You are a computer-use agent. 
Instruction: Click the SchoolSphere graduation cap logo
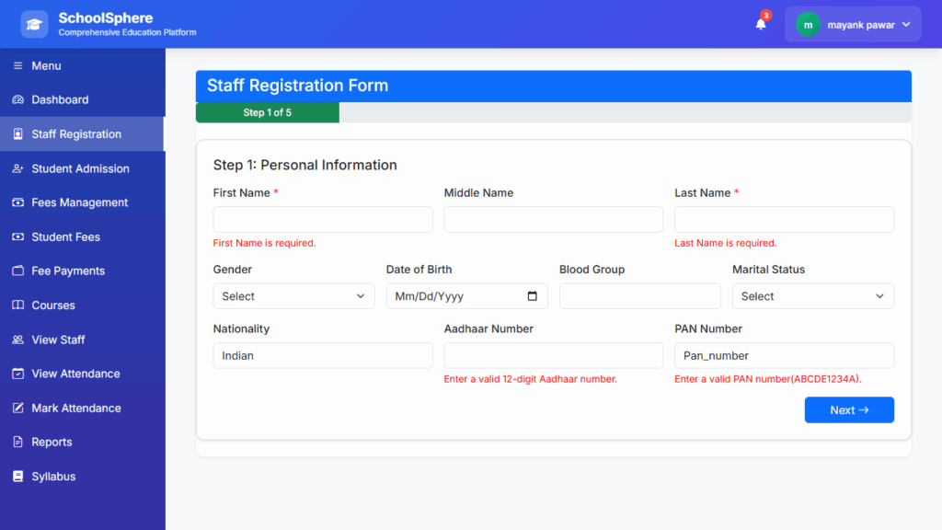34,25
